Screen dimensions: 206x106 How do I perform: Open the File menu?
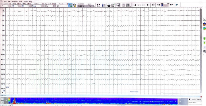(x=2, y=2)
